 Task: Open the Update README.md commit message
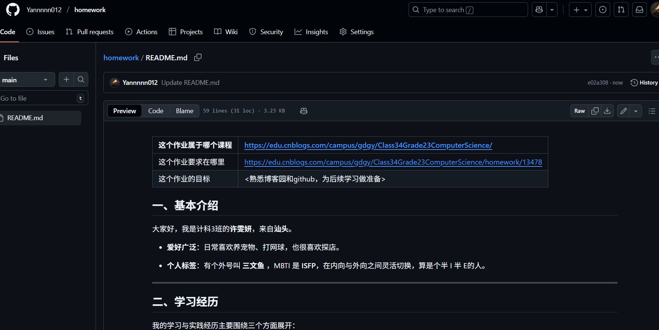tap(190, 83)
